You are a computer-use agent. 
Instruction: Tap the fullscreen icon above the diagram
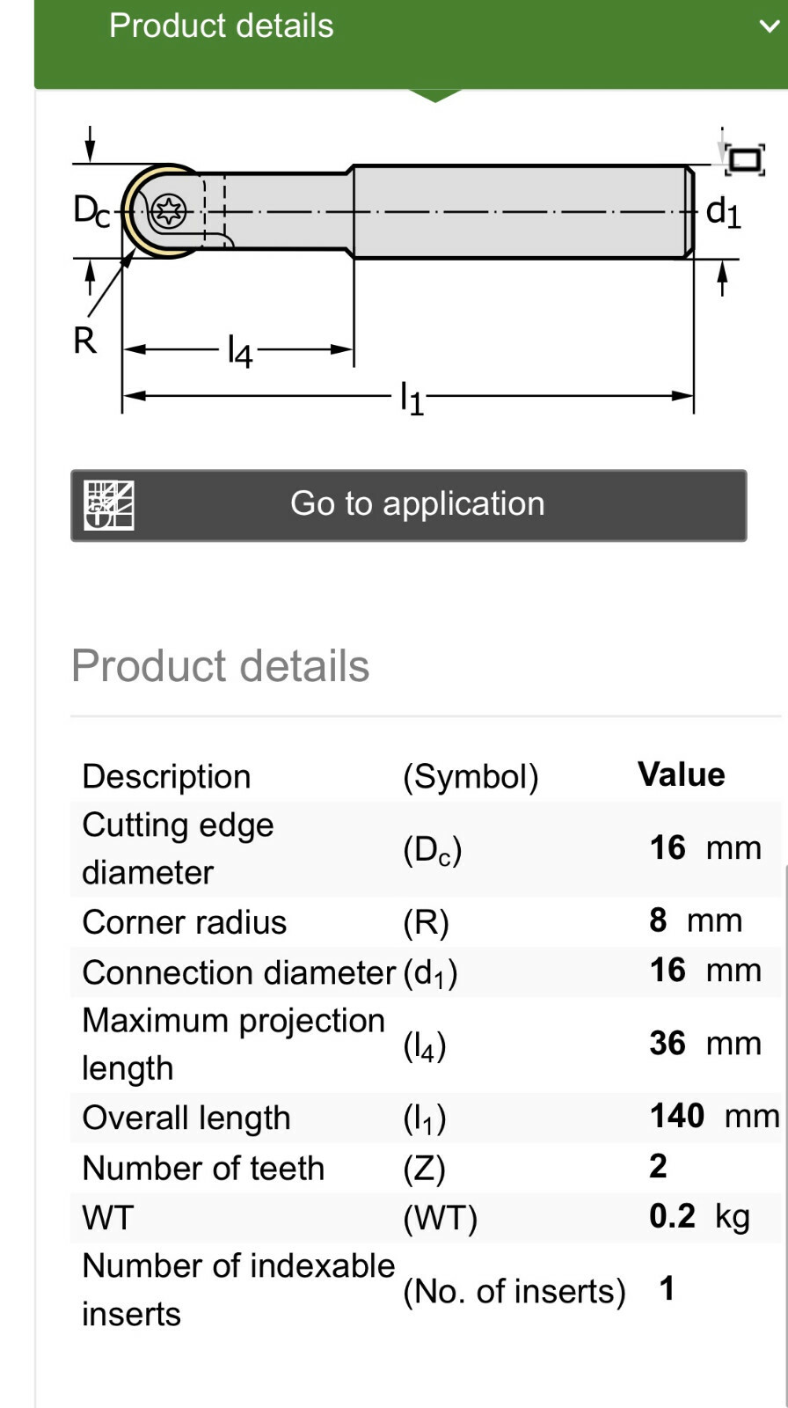coord(745,160)
